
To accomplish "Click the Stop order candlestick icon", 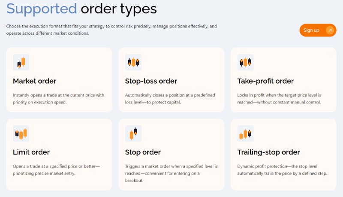I will coord(133,133).
